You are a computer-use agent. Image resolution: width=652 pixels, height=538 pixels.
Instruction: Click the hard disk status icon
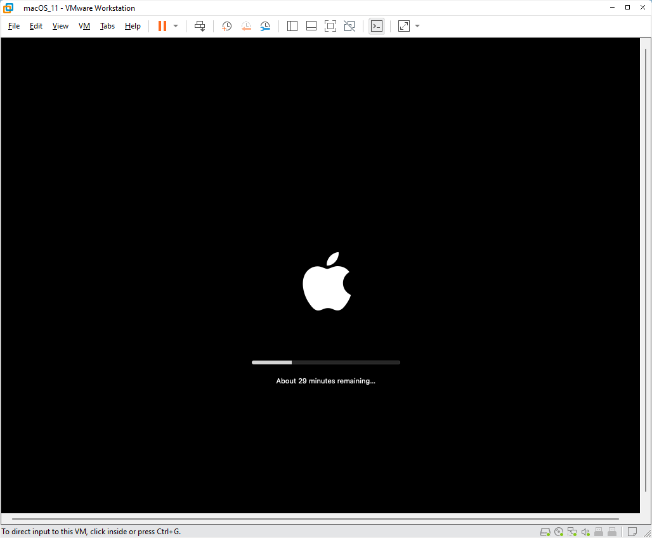point(545,532)
